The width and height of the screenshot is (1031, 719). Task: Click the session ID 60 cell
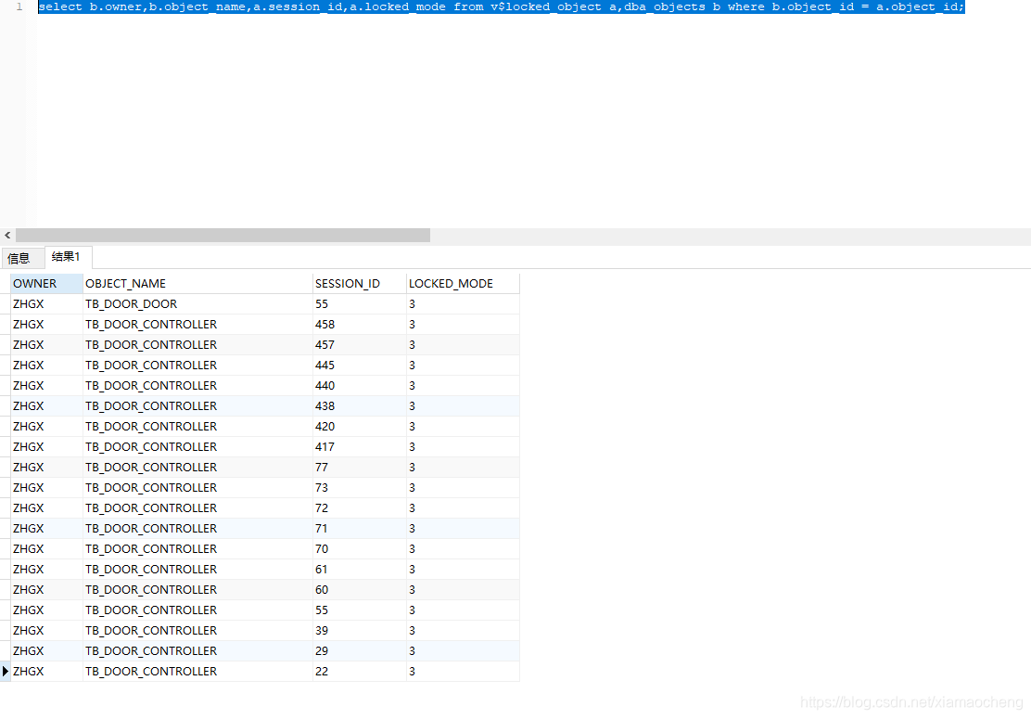point(359,589)
